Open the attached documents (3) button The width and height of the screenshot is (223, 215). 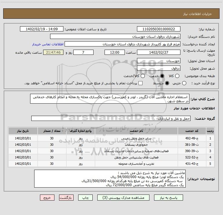(x=123, y=198)
